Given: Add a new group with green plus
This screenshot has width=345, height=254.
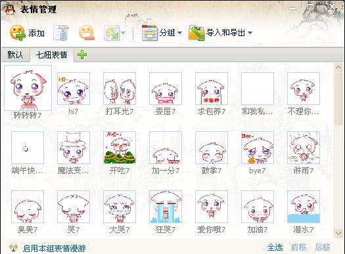Looking at the screenshot, I should click(82, 54).
